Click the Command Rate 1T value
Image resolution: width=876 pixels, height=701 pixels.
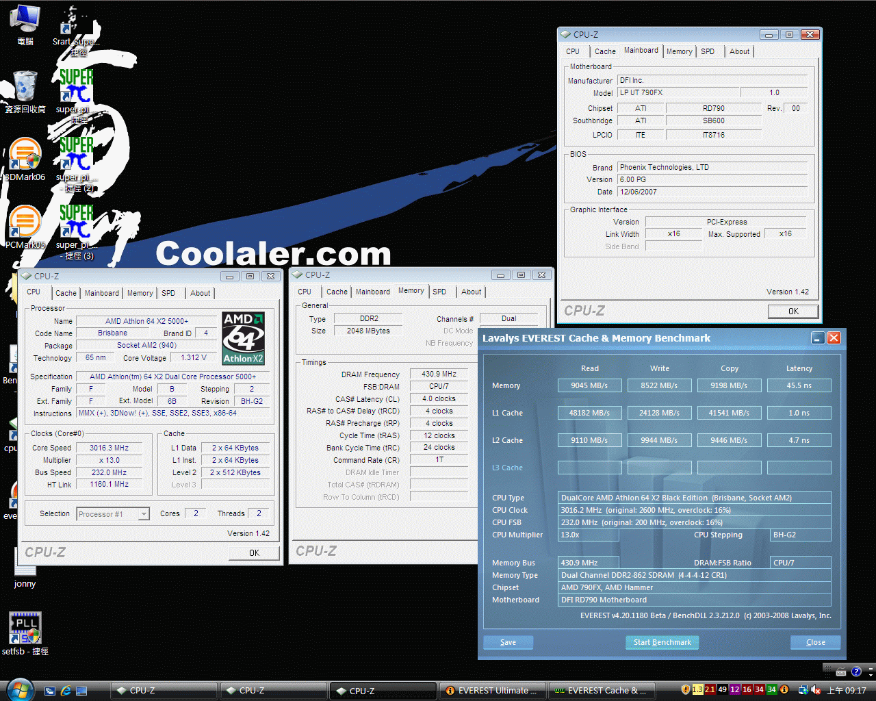(439, 459)
